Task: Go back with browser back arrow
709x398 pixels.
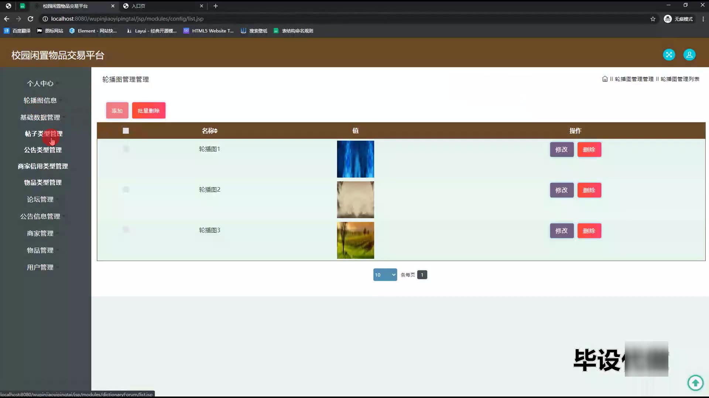Action: click(x=7, y=19)
